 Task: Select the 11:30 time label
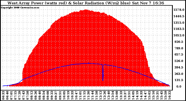(x=88, y=95)
